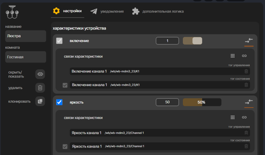Clone the device using copy button

point(40,101)
